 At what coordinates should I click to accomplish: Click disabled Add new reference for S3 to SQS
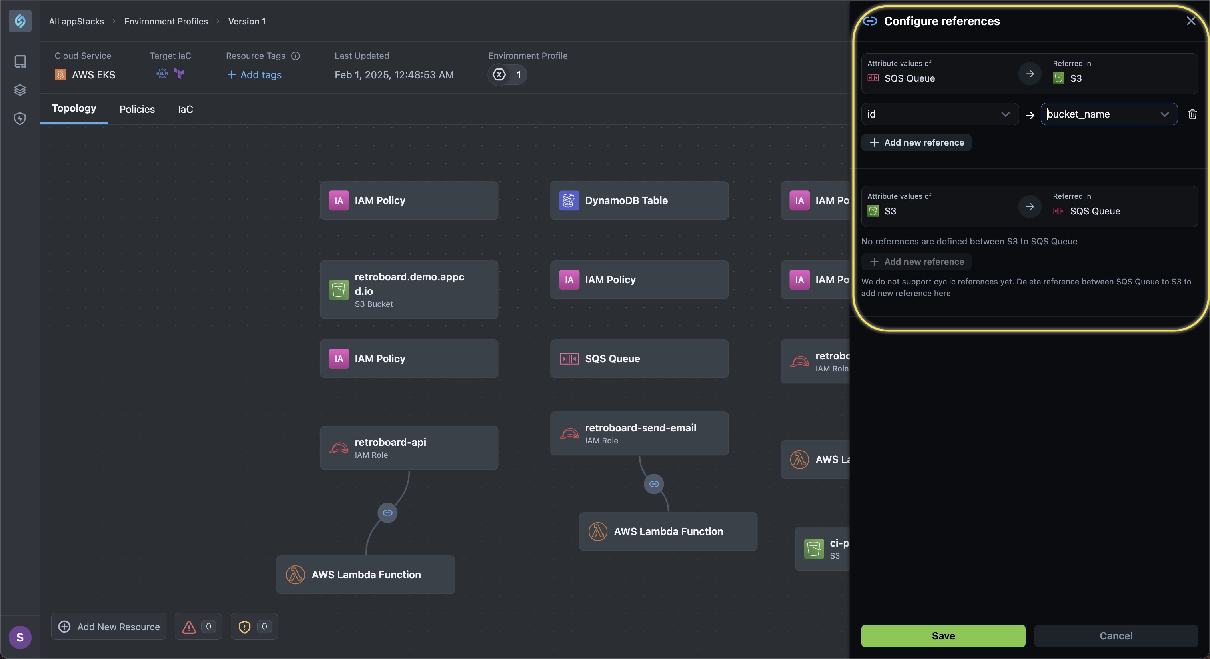pyautogui.click(x=916, y=262)
